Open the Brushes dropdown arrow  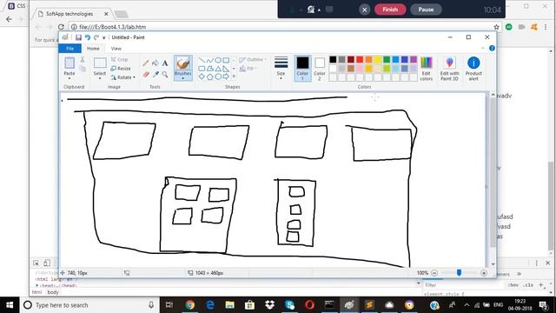(183, 78)
